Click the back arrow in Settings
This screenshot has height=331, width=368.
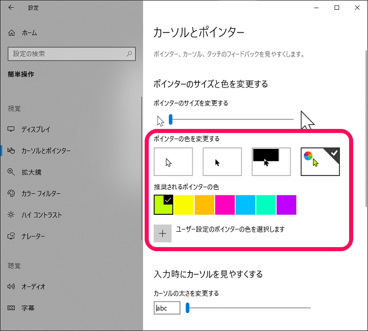click(x=11, y=8)
